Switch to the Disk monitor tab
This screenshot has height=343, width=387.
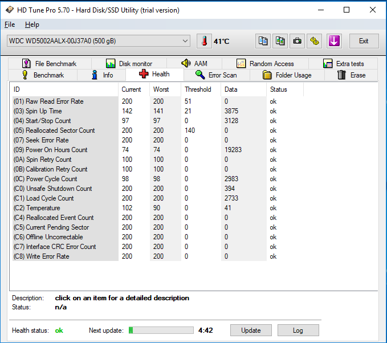[x=129, y=64]
